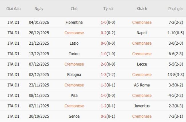Click the 2-0 score against Lecce

(104, 64)
